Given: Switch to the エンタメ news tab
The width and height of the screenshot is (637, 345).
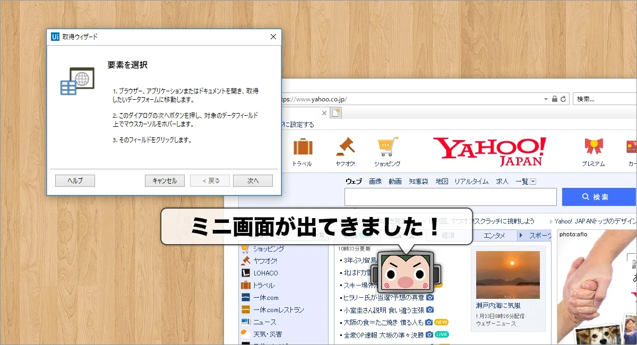Looking at the screenshot, I should [x=494, y=235].
